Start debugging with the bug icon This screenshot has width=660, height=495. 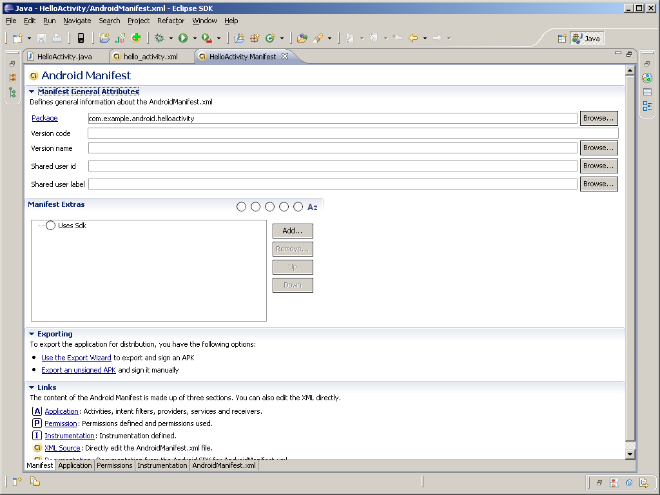[x=159, y=38]
